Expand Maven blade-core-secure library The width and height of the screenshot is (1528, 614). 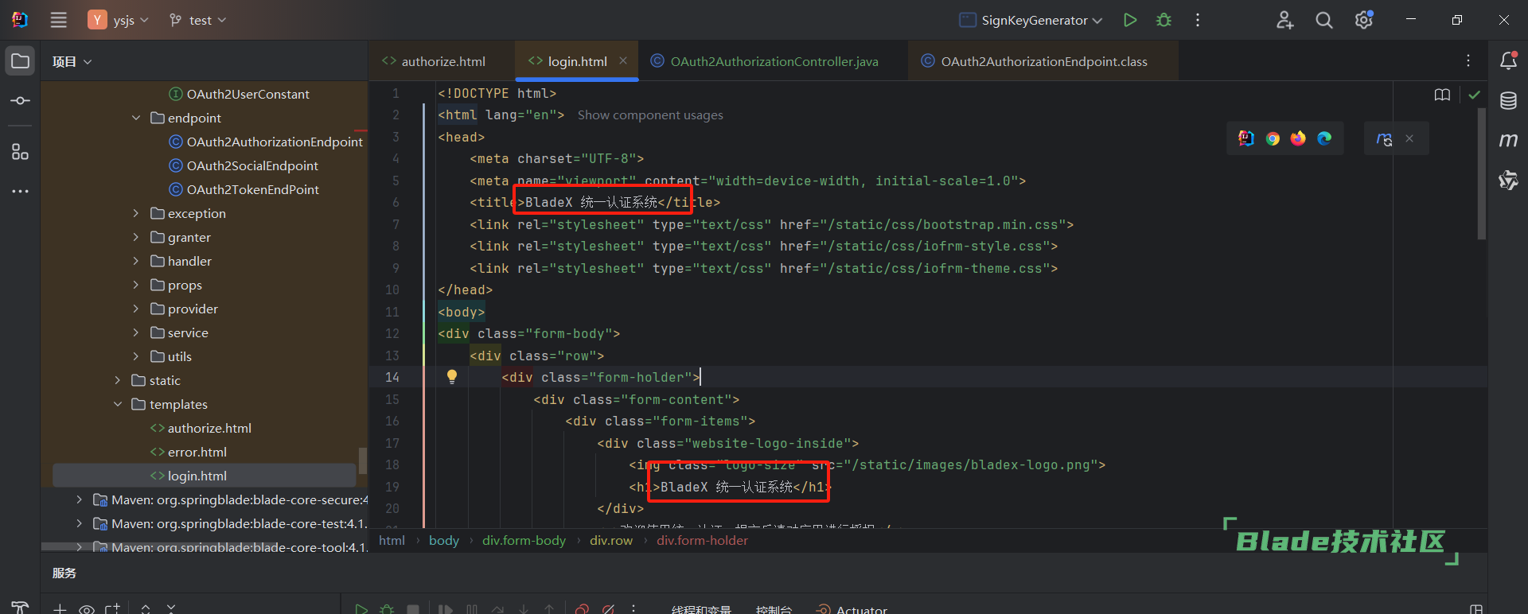tap(79, 499)
